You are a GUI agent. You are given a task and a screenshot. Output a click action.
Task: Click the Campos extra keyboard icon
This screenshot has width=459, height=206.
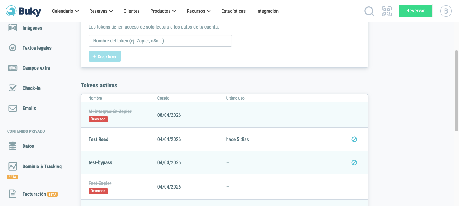click(13, 68)
